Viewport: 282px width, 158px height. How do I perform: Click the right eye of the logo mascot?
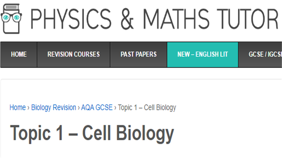tap(17, 17)
